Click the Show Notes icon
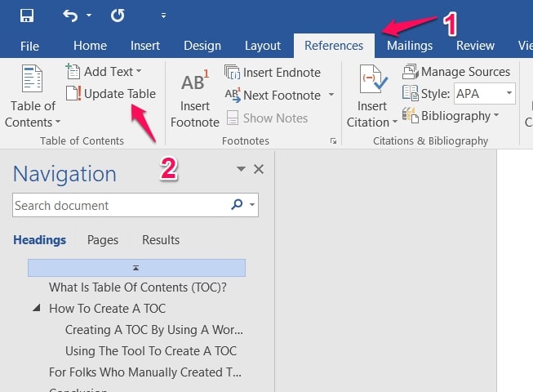This screenshot has height=392, width=533. pos(233,118)
